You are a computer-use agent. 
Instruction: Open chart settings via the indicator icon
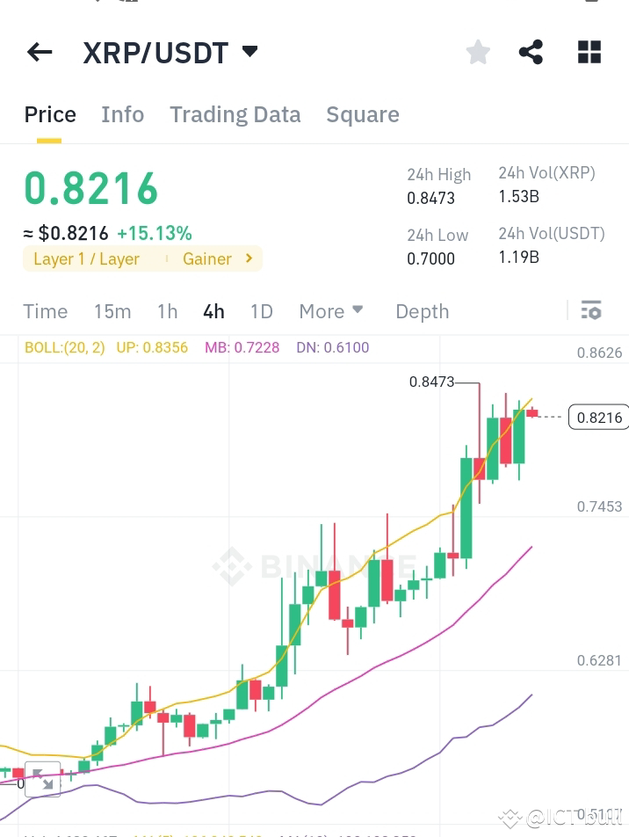(x=591, y=310)
